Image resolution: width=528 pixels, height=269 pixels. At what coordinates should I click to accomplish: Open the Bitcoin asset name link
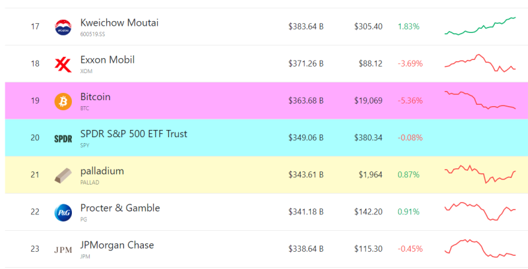[x=95, y=96]
